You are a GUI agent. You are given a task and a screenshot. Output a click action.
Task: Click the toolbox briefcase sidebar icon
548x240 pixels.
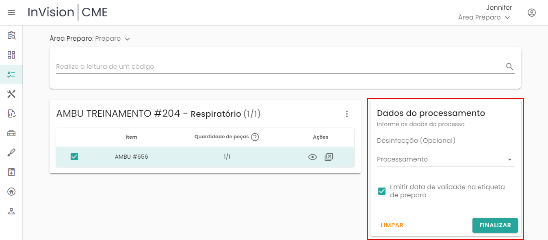[x=11, y=133]
